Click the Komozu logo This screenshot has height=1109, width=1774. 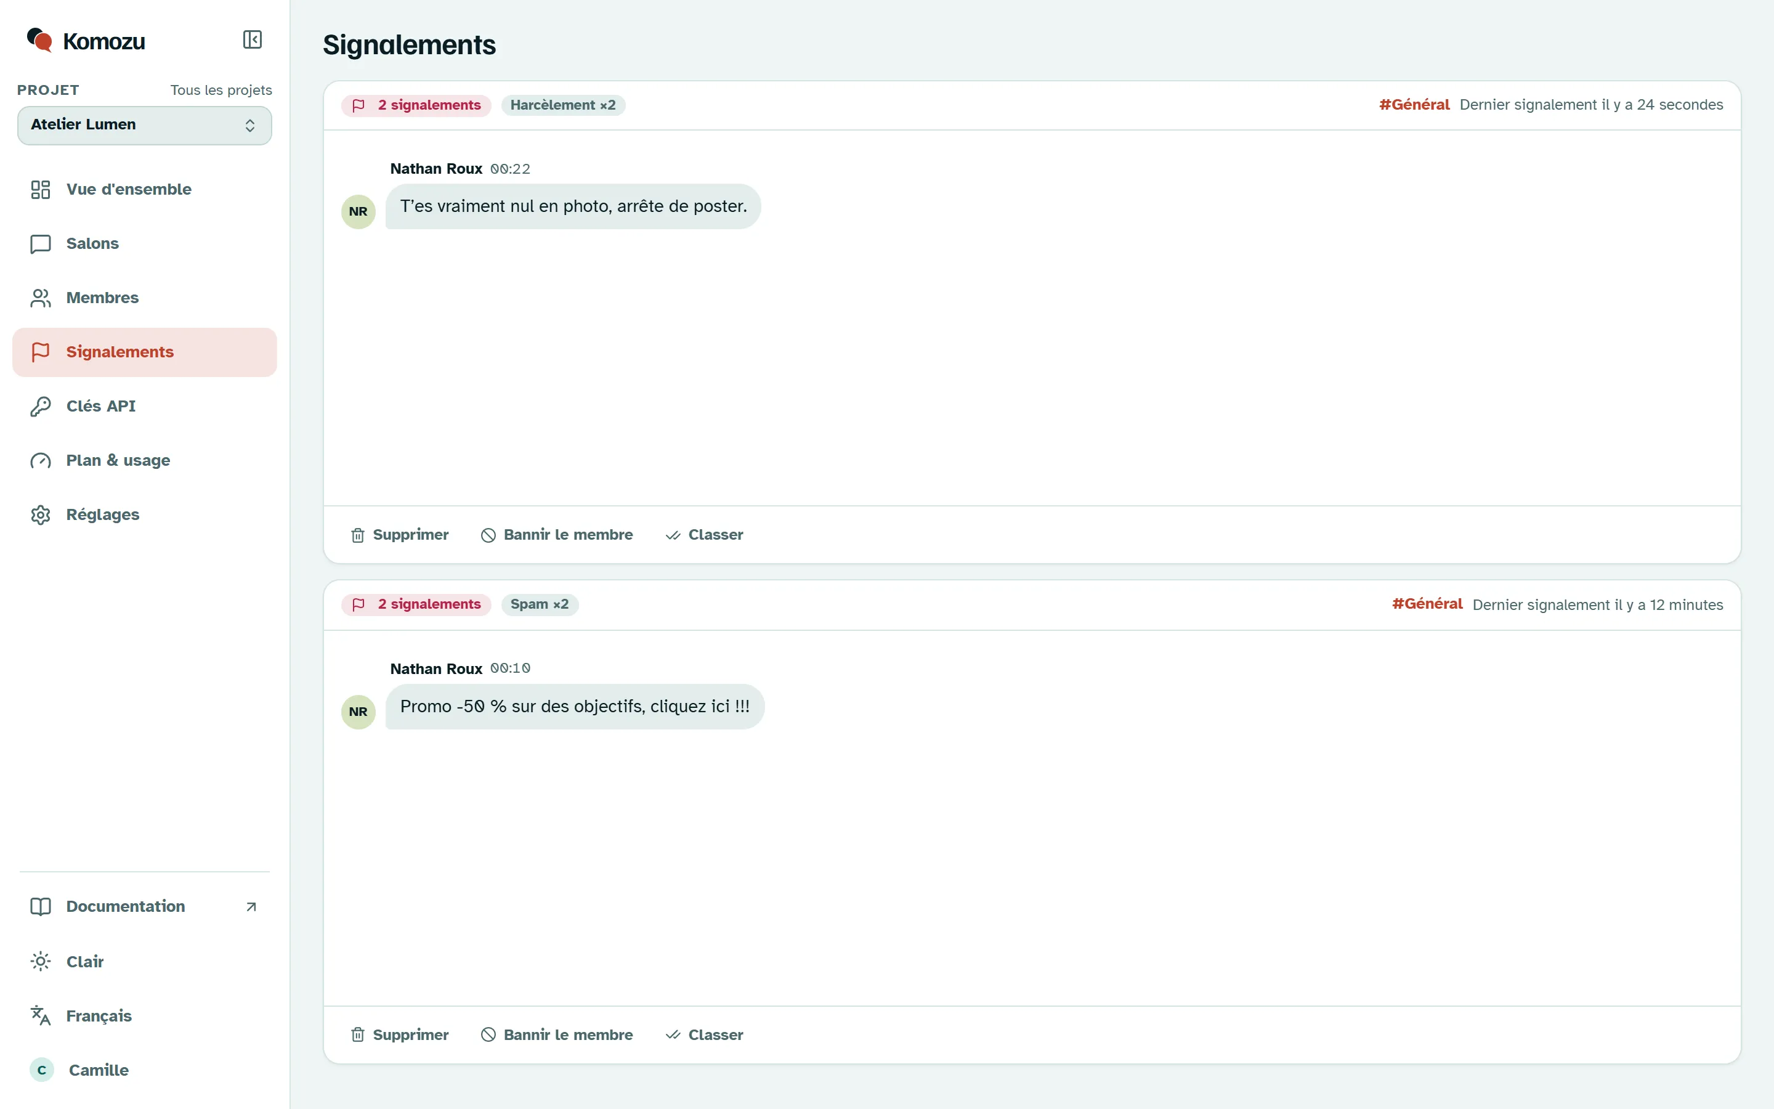click(86, 41)
